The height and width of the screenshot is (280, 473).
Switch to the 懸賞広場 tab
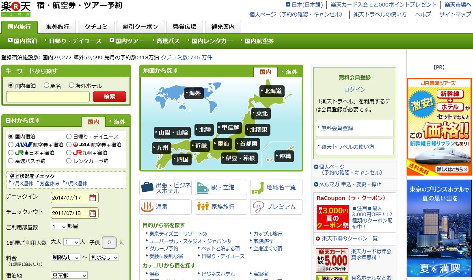click(185, 27)
